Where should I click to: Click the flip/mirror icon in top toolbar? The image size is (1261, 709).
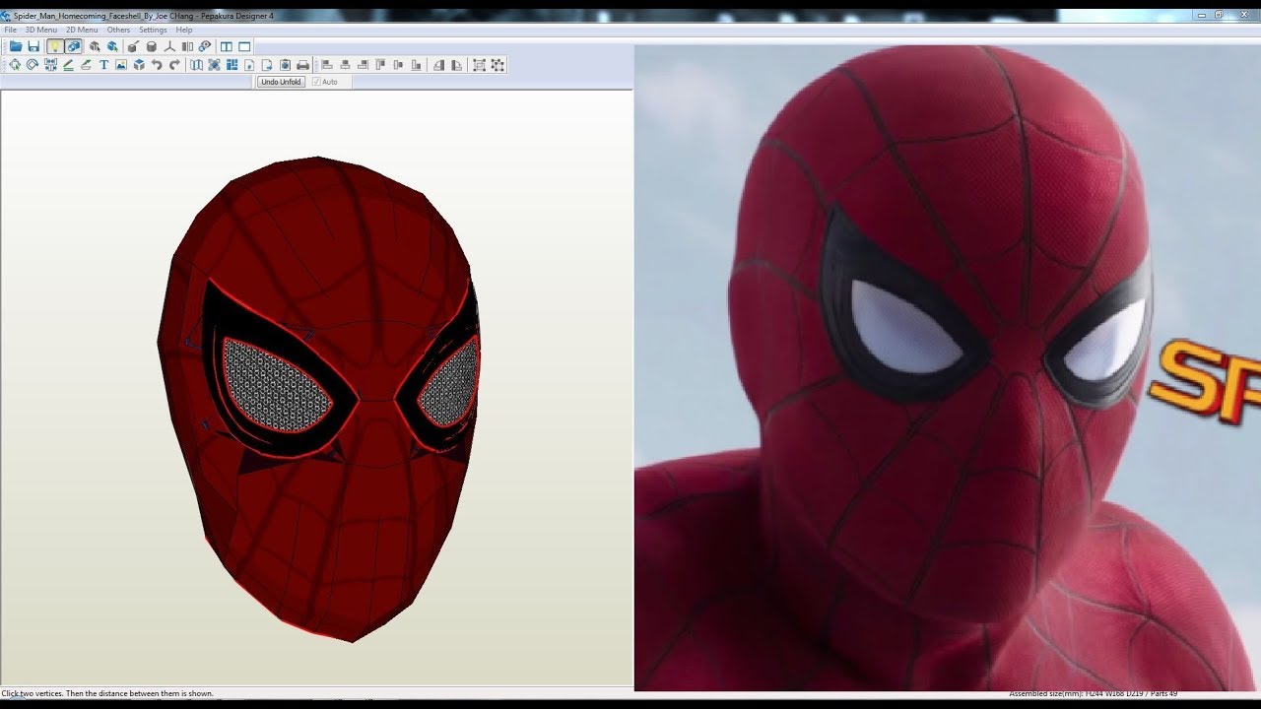[187, 46]
